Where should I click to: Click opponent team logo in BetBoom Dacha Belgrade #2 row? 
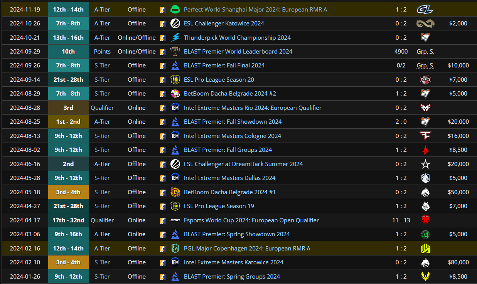pos(425,94)
